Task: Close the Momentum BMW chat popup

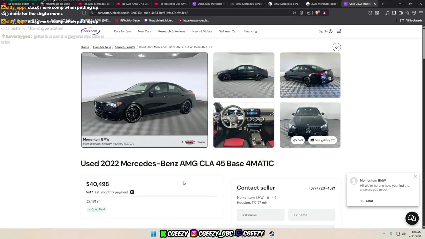Action: click(x=415, y=176)
